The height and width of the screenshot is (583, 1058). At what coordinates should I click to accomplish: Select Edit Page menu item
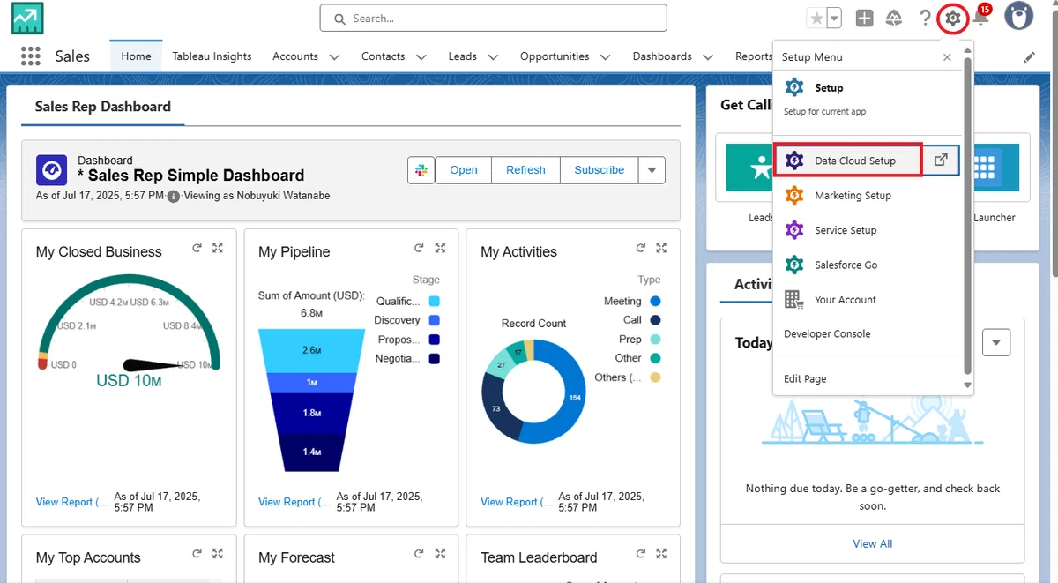point(805,379)
